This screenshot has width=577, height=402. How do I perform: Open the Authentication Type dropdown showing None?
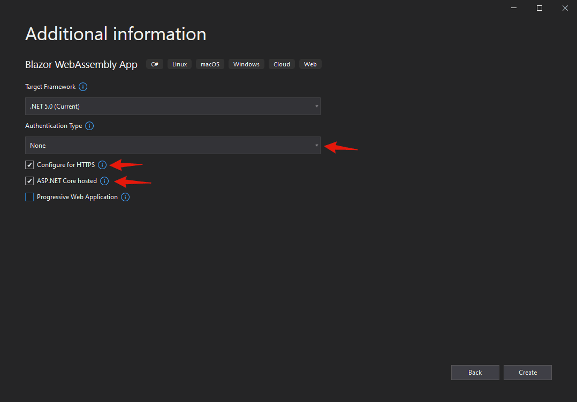[172, 146]
